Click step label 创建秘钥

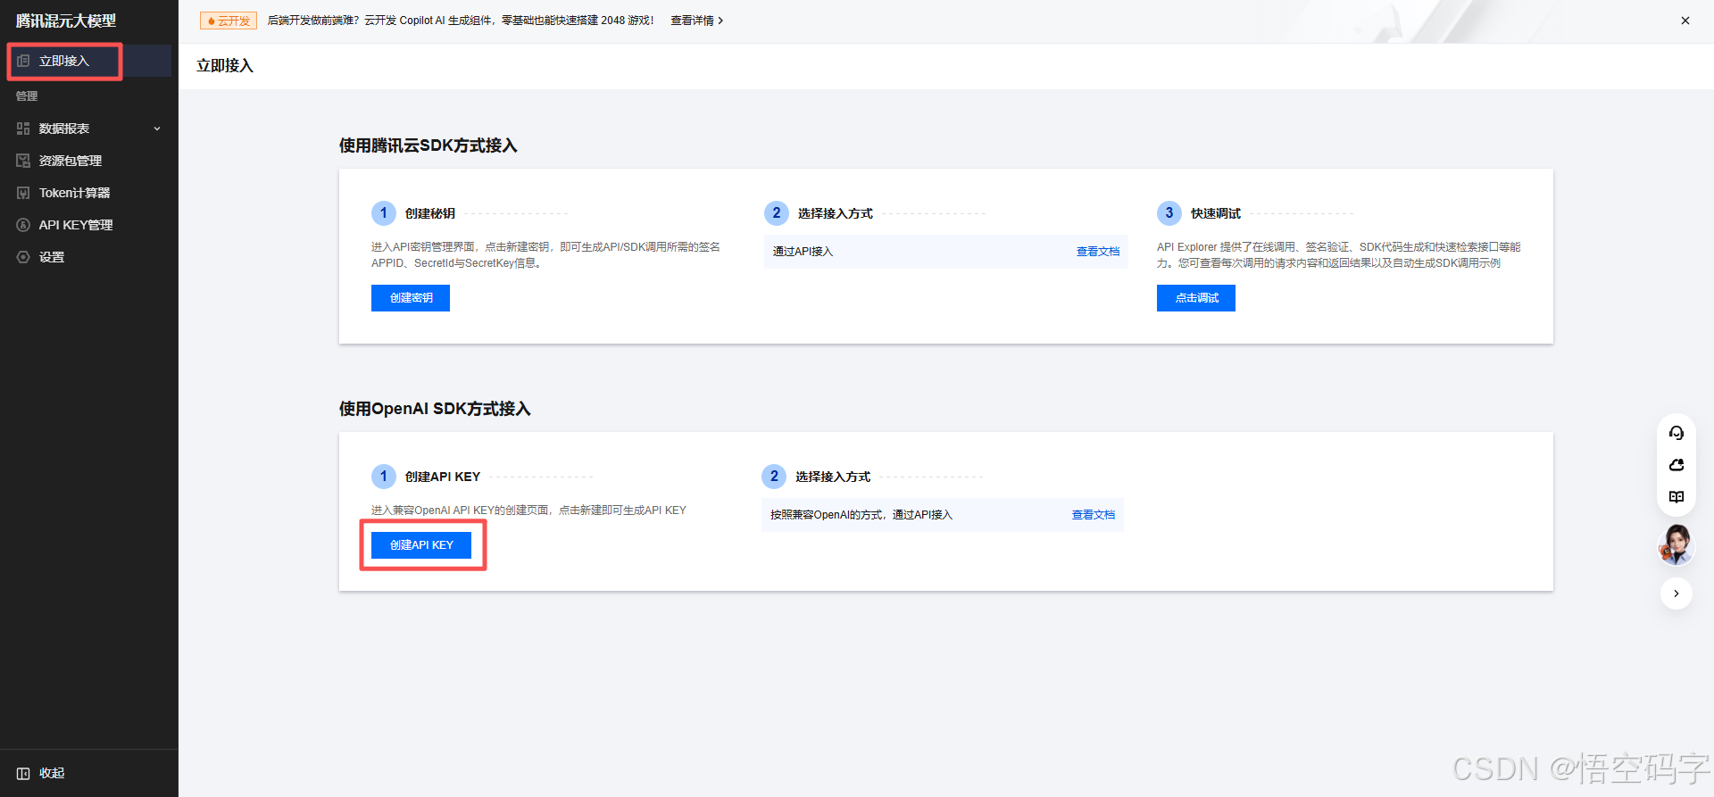click(x=430, y=213)
